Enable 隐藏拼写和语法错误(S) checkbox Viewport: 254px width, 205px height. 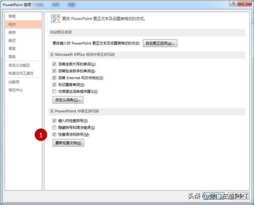pyautogui.click(x=54, y=128)
